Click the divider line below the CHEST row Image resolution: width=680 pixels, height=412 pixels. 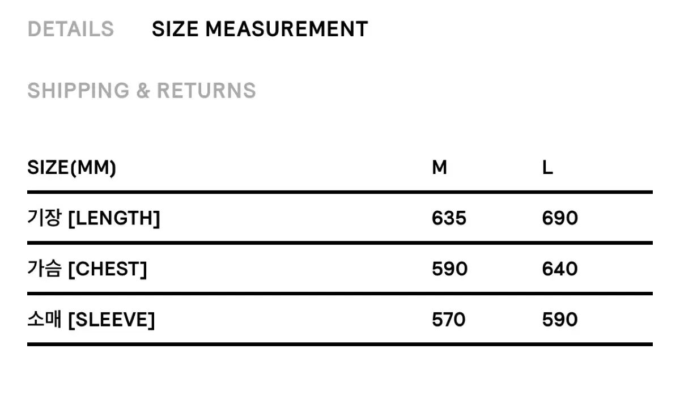pyautogui.click(x=340, y=294)
